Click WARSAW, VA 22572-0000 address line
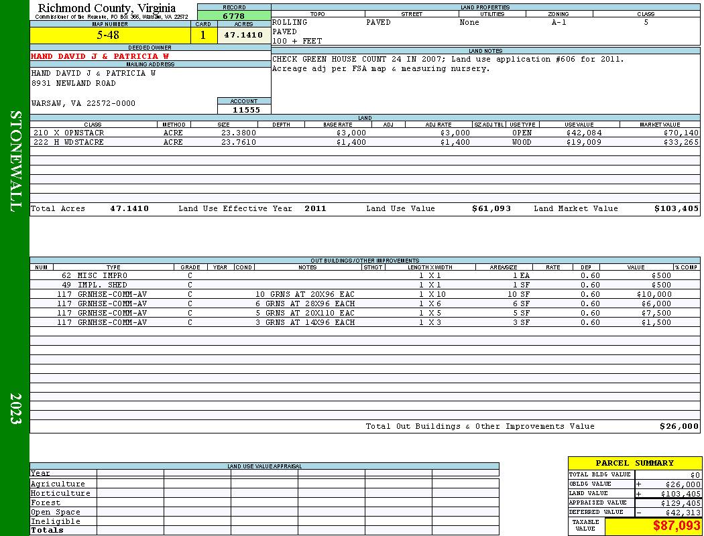Viewport: 704px width, 536px height. click(83, 103)
